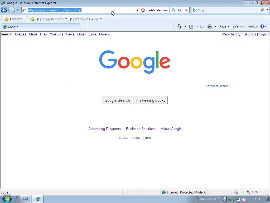Open the Drive link

[x=93, y=34]
